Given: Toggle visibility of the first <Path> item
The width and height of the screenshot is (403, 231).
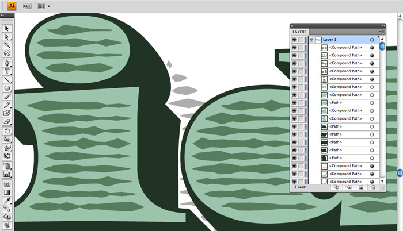Looking at the screenshot, I should 295,103.
